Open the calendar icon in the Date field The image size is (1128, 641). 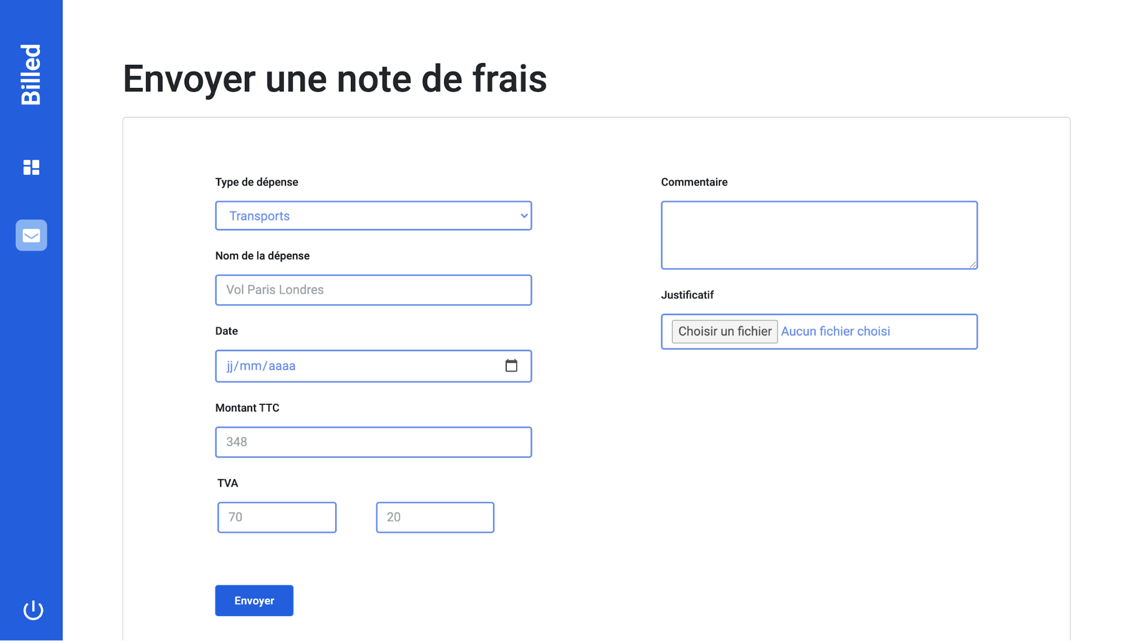[511, 365]
